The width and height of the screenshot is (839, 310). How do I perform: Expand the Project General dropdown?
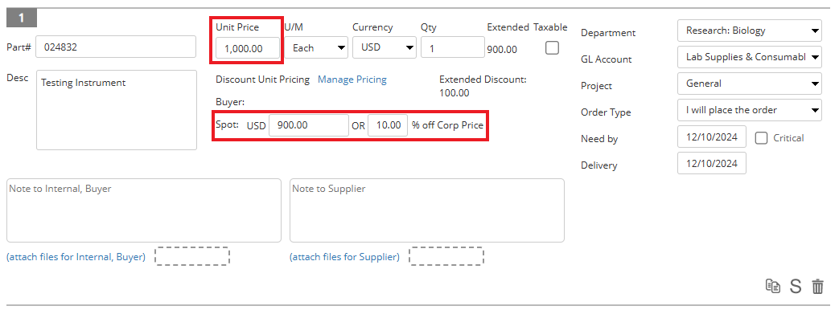coord(750,84)
